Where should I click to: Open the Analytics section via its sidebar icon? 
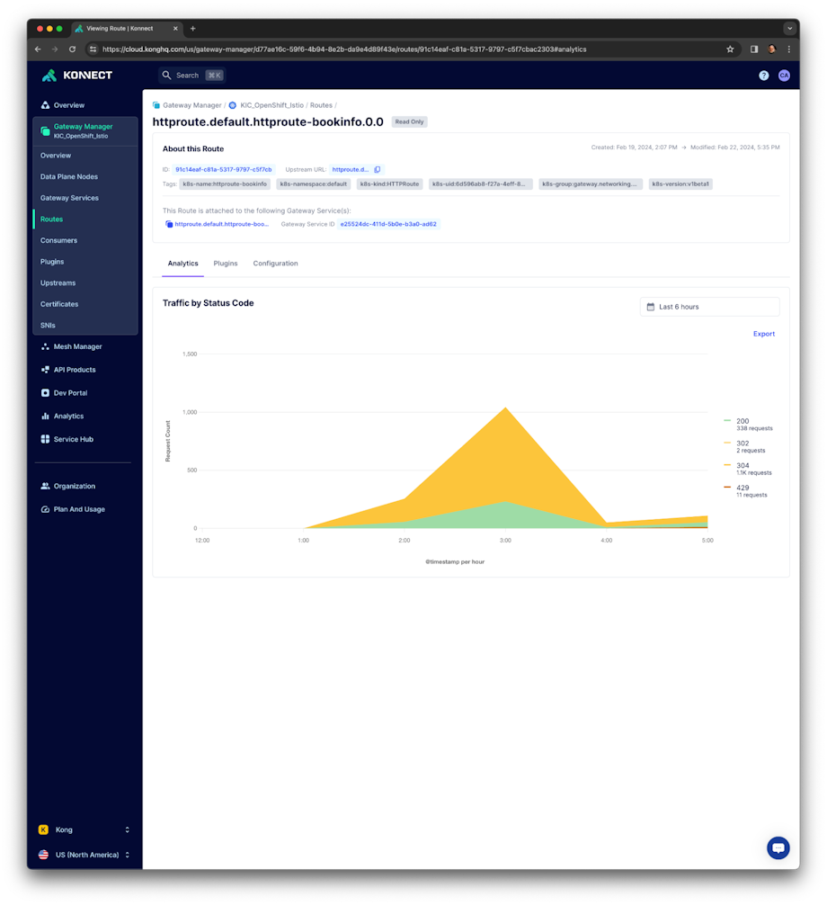pos(45,416)
